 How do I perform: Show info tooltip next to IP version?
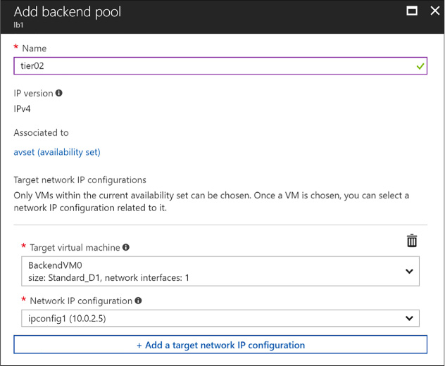(58, 93)
